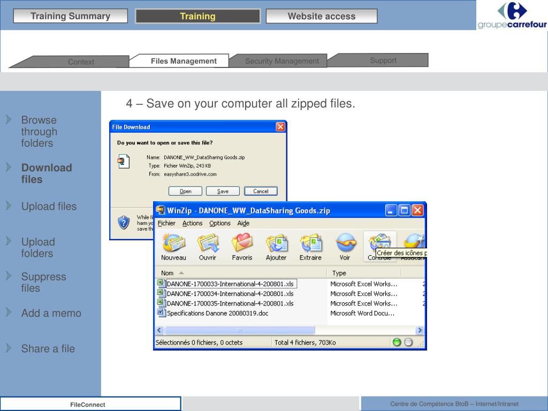Sort WinZip list by Type column
548x411 pixels.
coord(364,273)
